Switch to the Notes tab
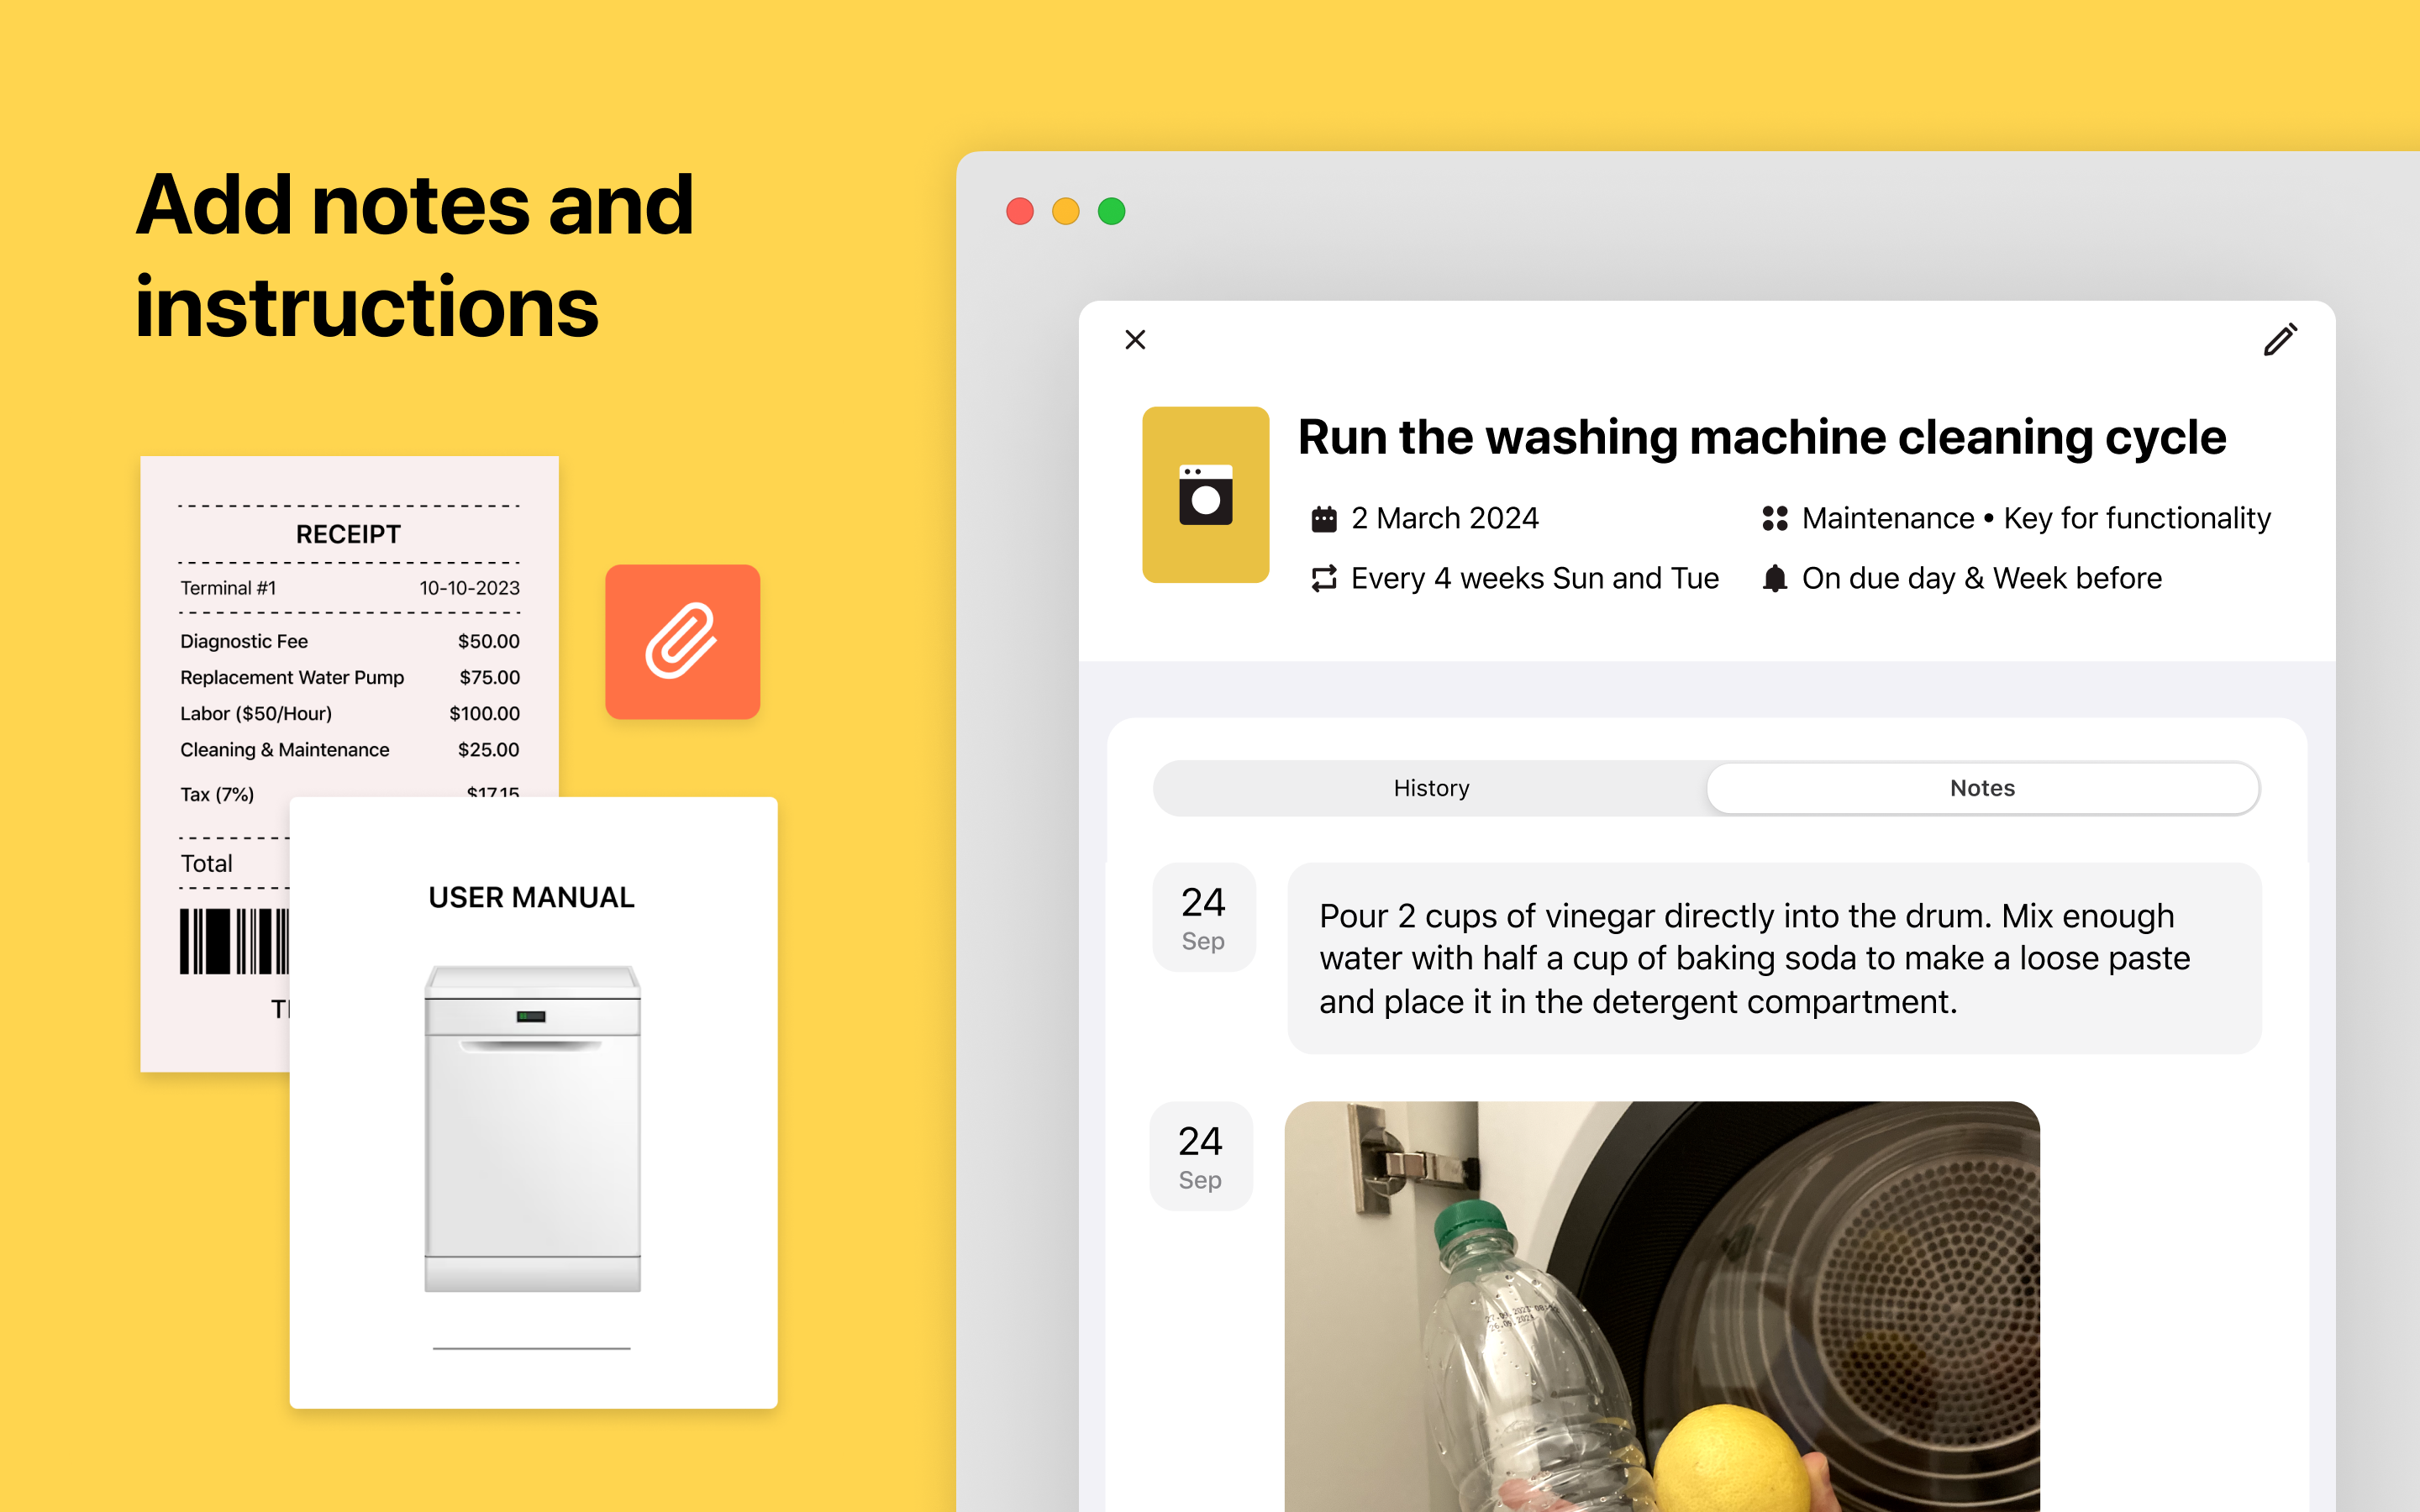Screen dimensions: 2420x1512 point(1982,788)
